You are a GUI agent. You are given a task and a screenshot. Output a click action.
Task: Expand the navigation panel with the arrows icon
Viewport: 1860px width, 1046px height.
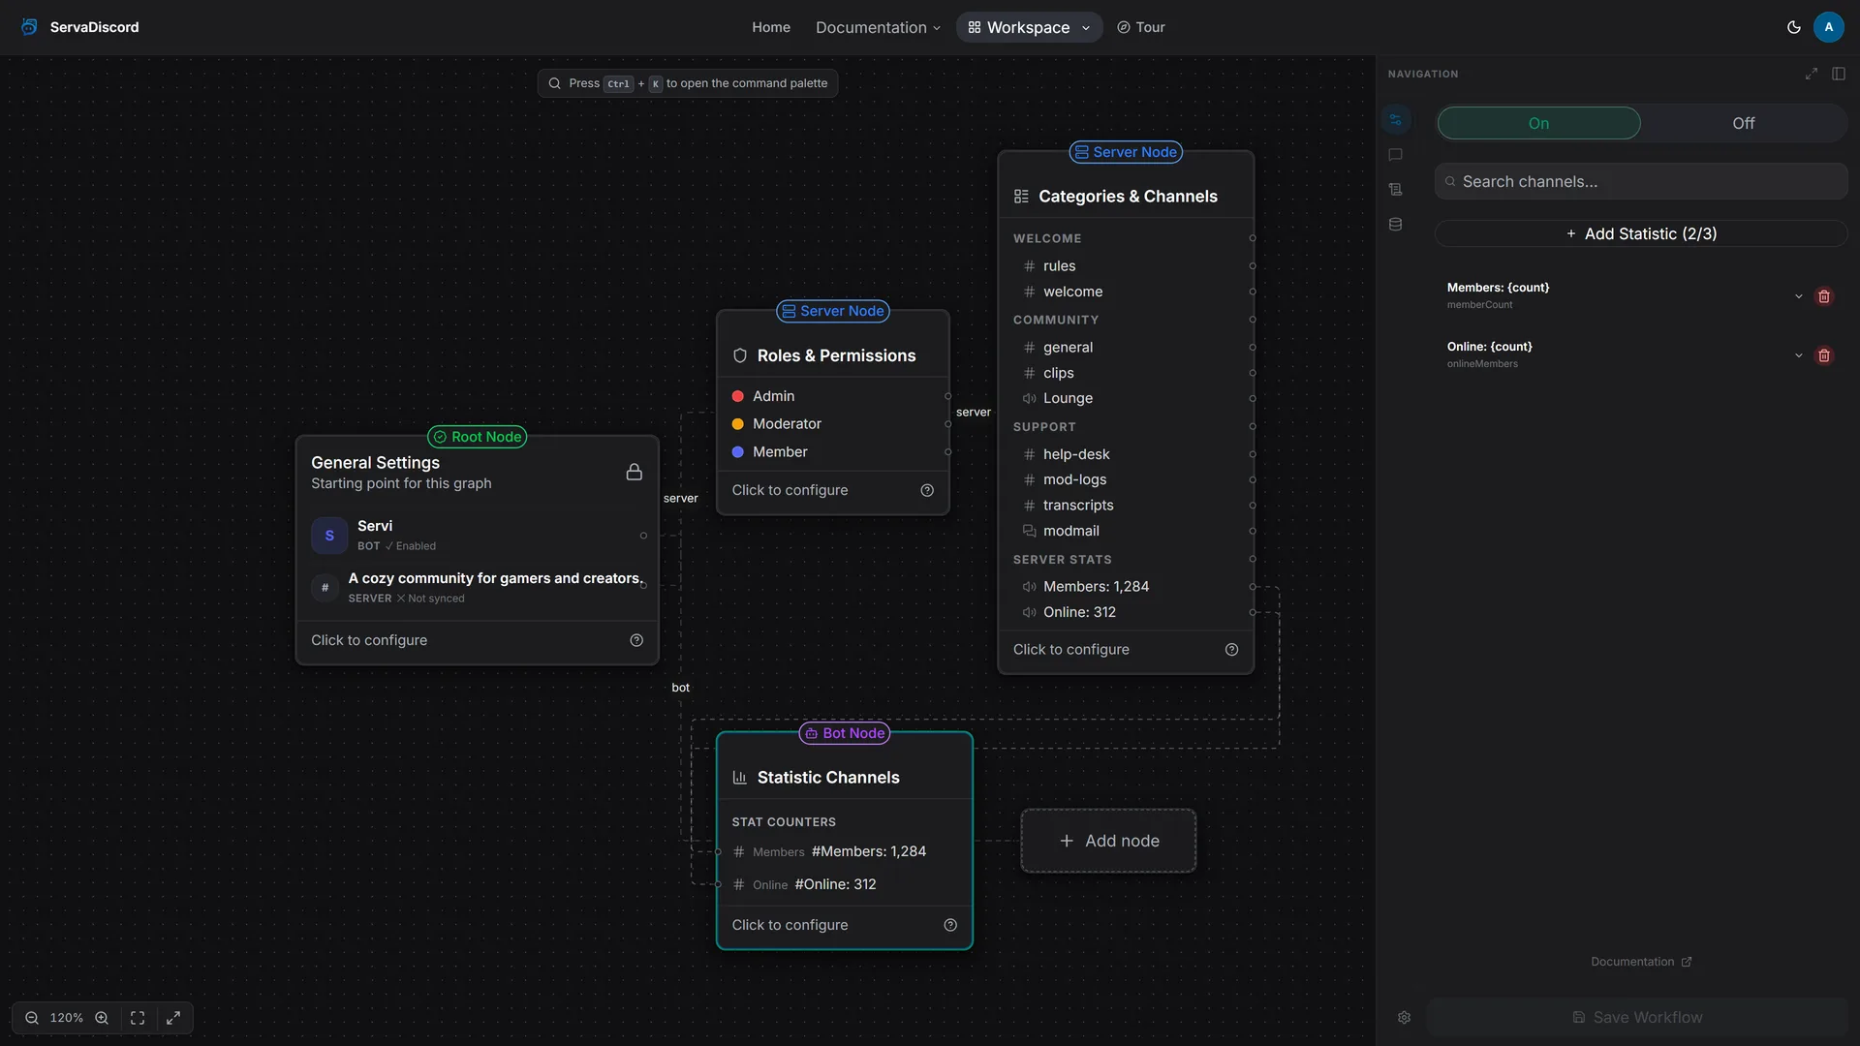1811,74
